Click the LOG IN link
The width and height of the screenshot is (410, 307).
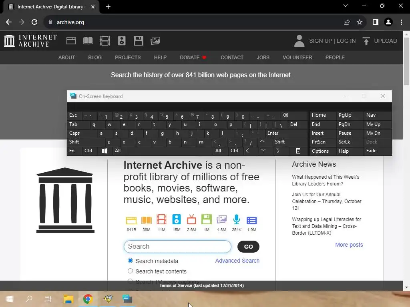(x=346, y=41)
